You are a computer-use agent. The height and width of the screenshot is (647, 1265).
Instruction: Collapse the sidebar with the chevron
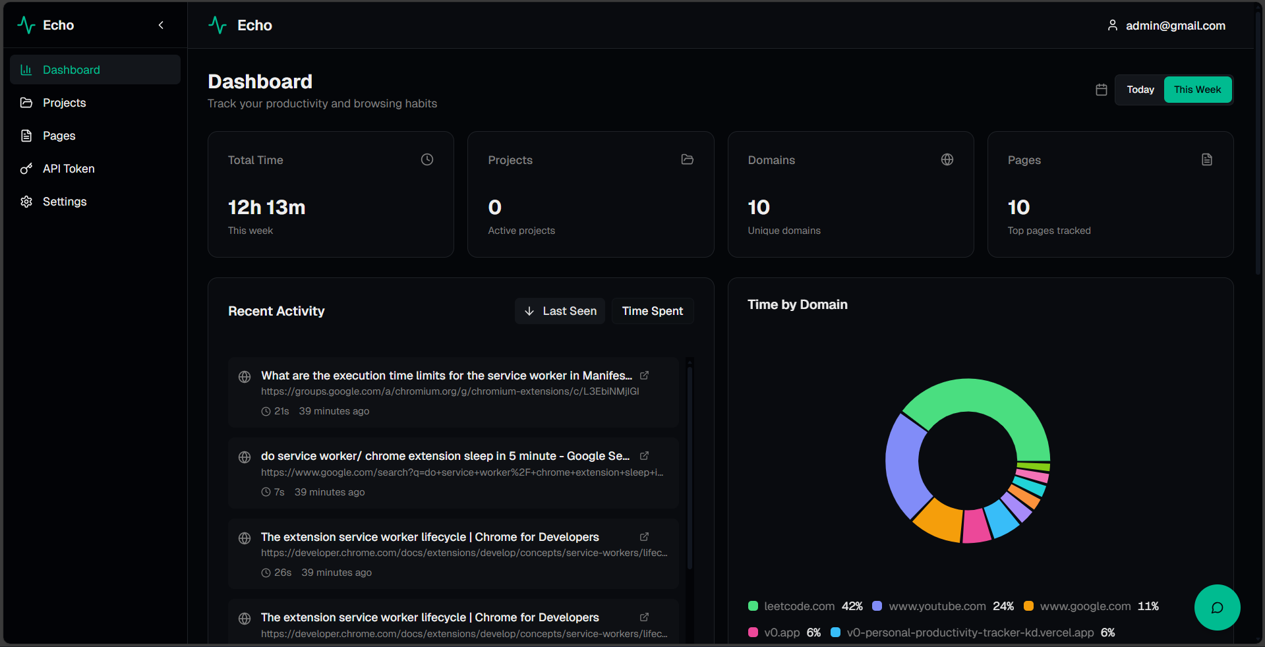[x=161, y=25]
